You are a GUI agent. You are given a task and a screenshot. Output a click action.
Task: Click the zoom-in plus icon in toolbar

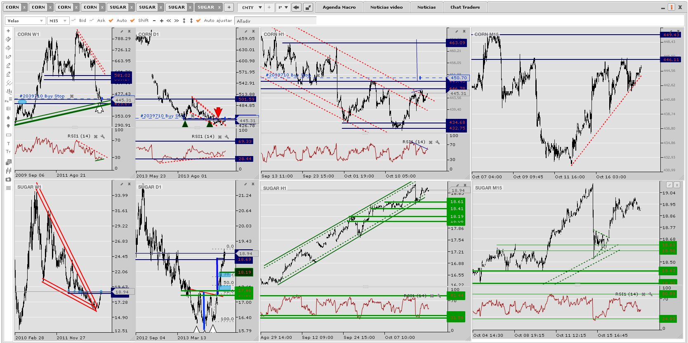(x=161, y=21)
